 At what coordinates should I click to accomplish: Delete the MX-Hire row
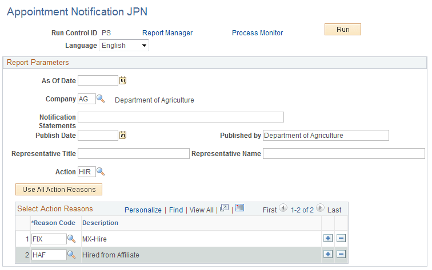341,238
